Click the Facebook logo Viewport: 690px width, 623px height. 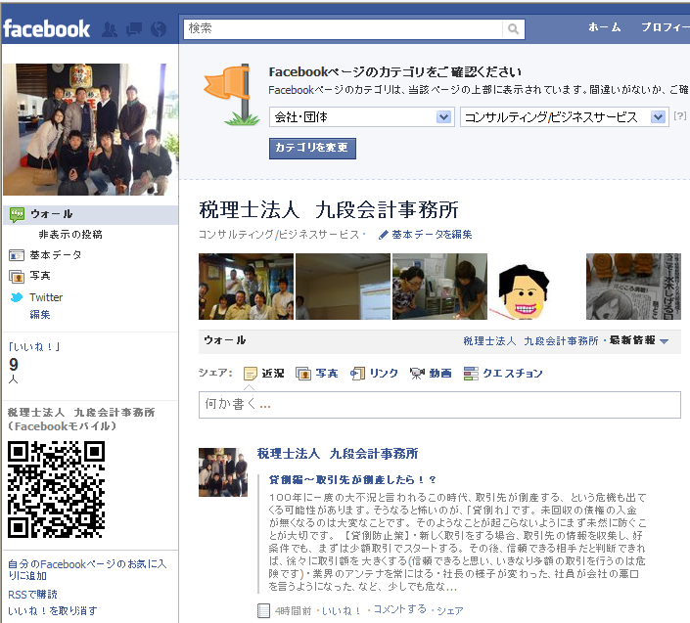coord(47,29)
